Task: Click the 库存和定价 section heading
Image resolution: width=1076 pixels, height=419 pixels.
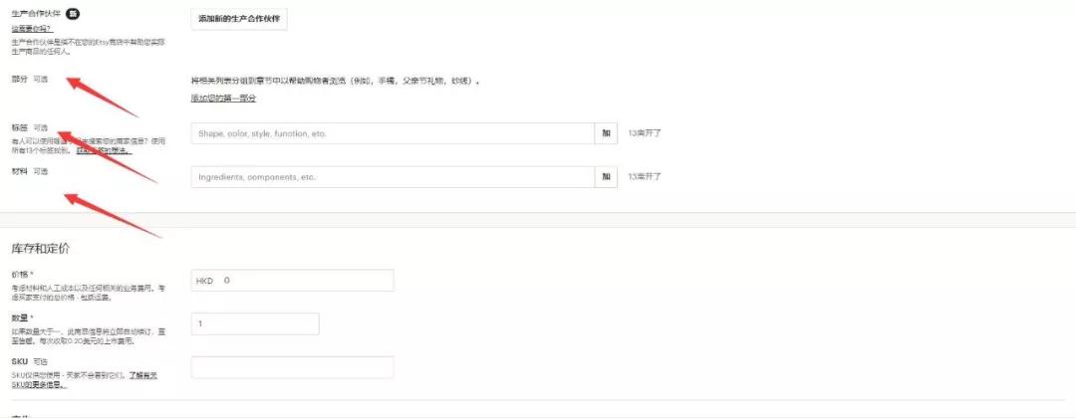Action: [x=40, y=247]
